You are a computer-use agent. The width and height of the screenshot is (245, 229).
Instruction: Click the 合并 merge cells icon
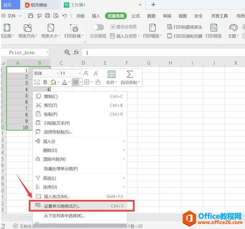coord(111,74)
